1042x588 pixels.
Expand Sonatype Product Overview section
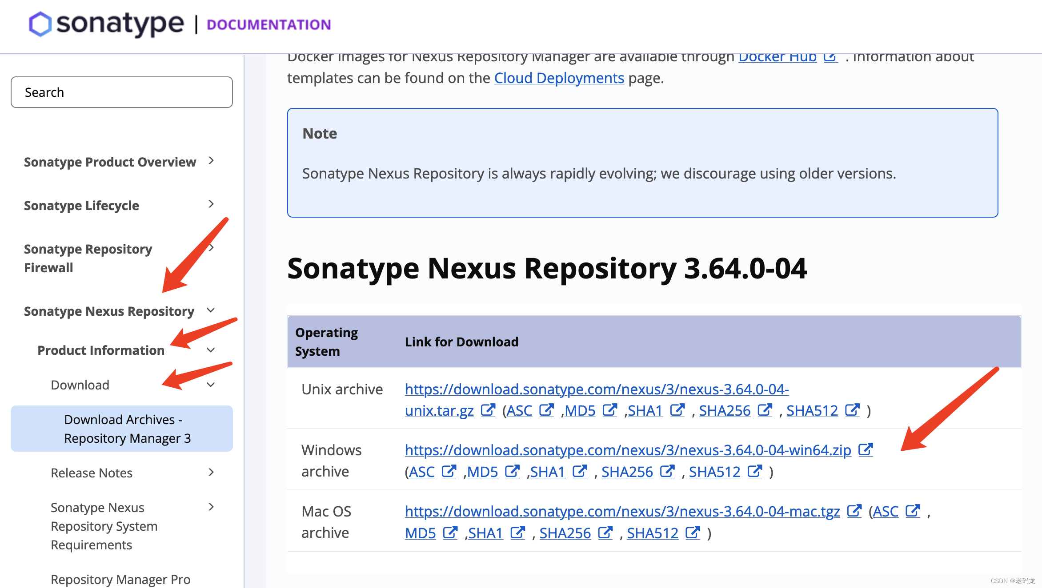[x=211, y=161]
